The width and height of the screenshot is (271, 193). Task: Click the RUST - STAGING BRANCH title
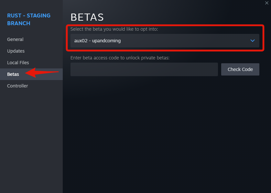[29, 19]
